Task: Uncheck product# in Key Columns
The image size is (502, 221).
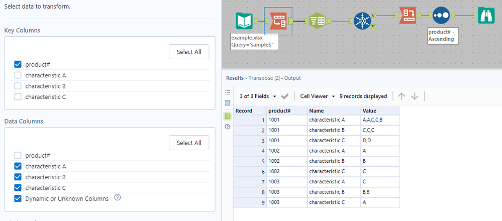Action: [18, 65]
